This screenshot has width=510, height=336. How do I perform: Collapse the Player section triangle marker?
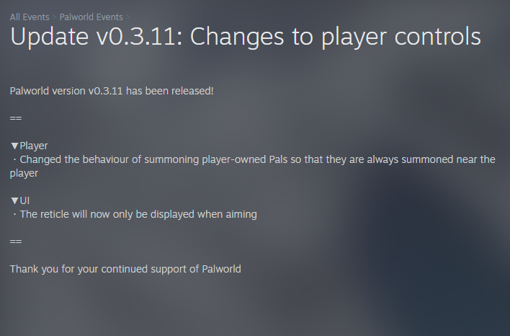(x=14, y=146)
